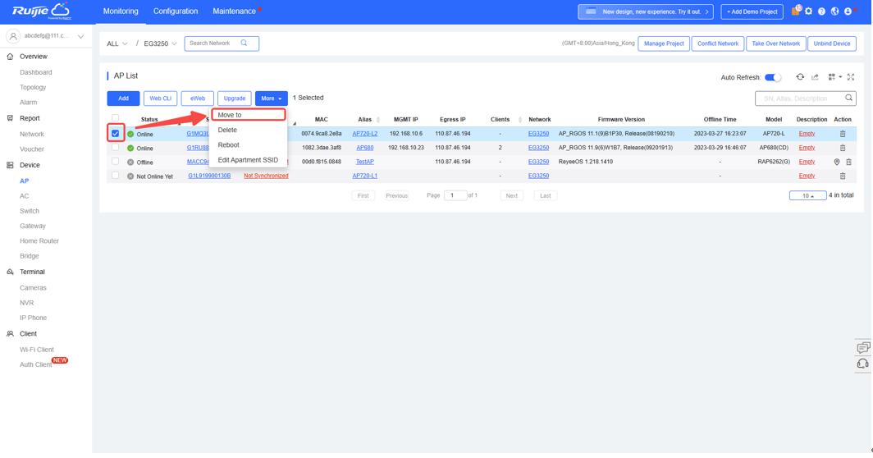Tick the checkbox for the Offline TestAP row
The height and width of the screenshot is (458, 873).
(116, 162)
